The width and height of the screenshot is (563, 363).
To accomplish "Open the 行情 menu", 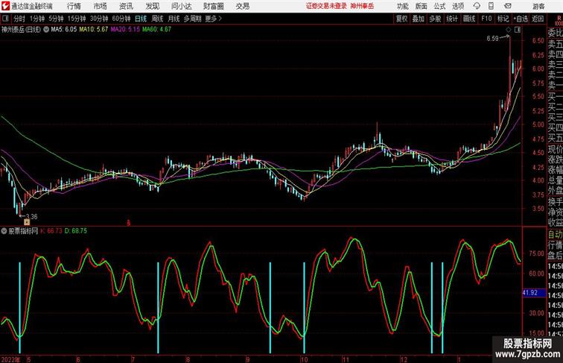I will pos(74,6).
